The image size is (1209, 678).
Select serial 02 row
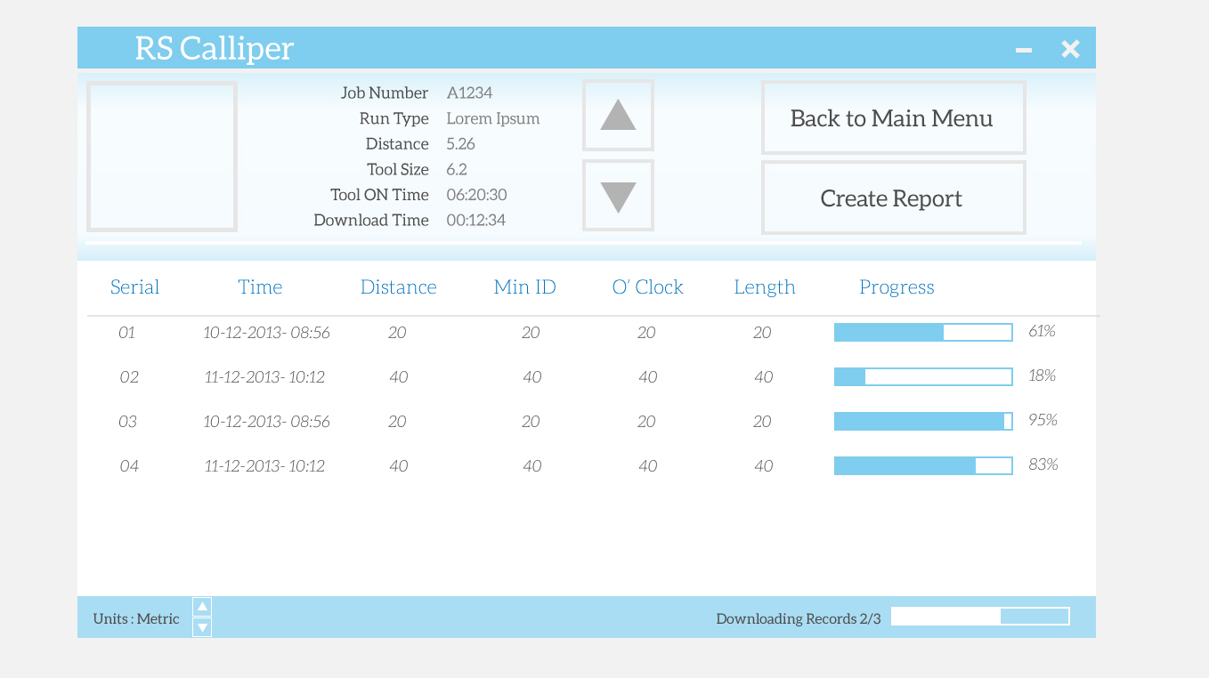pos(588,377)
